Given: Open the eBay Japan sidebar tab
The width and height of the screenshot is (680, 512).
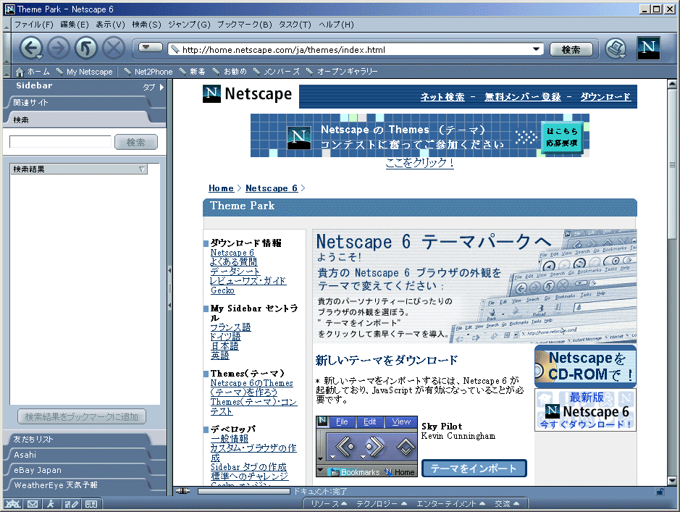Looking at the screenshot, I should pos(78,469).
